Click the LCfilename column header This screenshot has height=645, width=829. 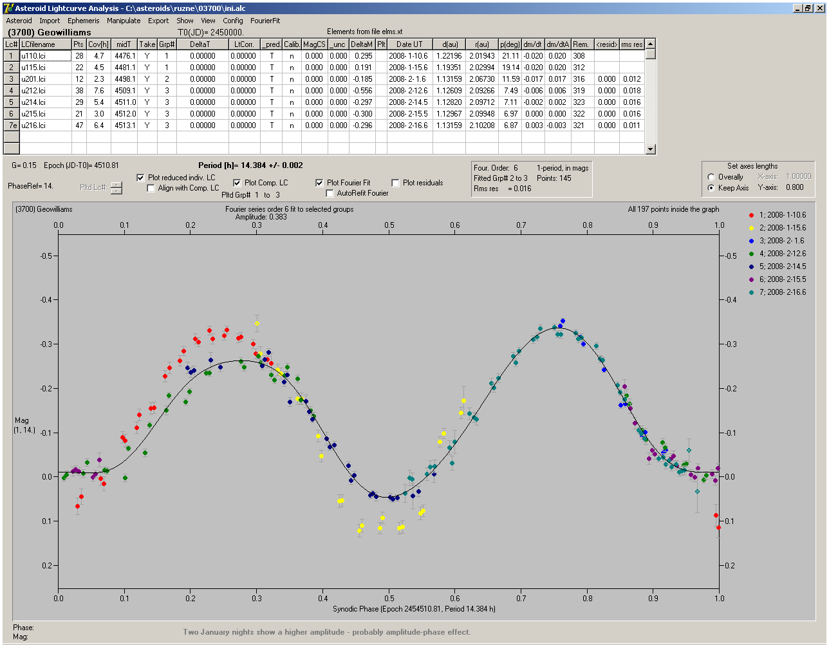click(x=45, y=44)
